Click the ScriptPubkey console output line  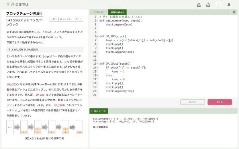(x=125, y=119)
